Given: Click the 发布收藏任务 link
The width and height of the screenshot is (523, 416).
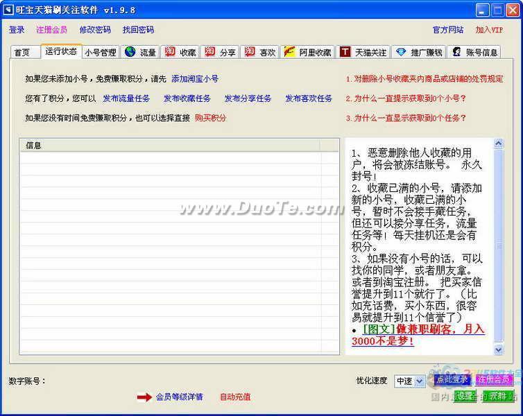Looking at the screenshot, I should 187,98.
